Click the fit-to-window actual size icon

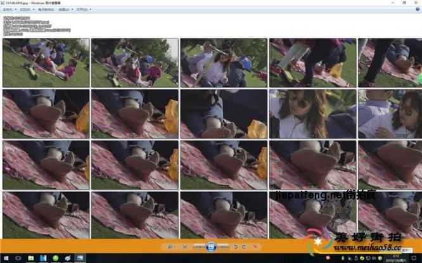click(x=184, y=246)
